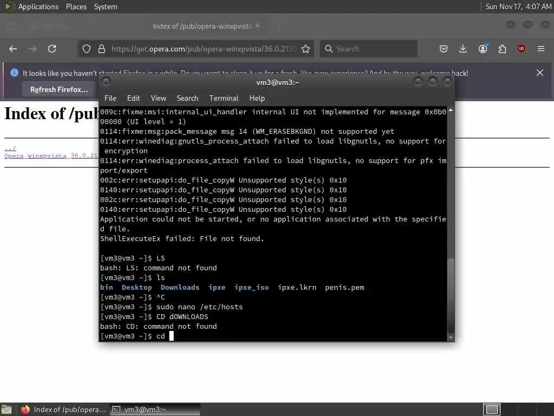Open the Firefox account icon
The width and height of the screenshot is (554, 416).
tap(483, 49)
